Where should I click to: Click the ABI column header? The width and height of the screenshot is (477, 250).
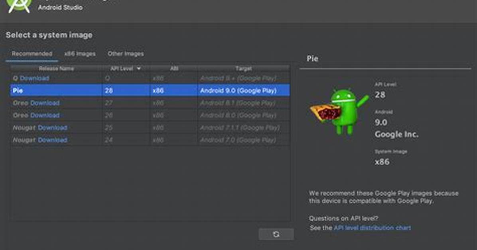point(174,68)
